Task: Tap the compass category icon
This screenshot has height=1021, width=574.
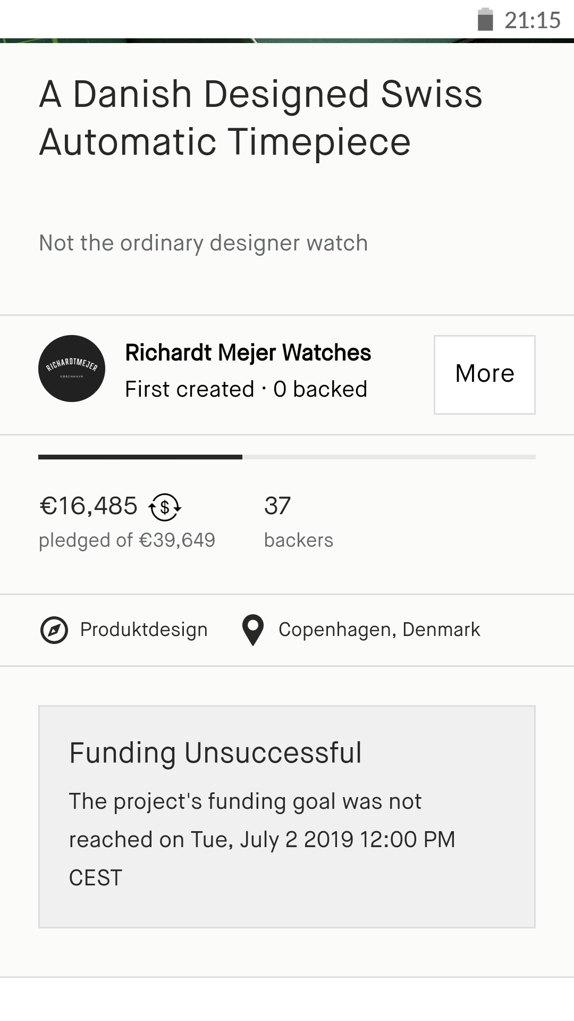Action: pos(54,630)
